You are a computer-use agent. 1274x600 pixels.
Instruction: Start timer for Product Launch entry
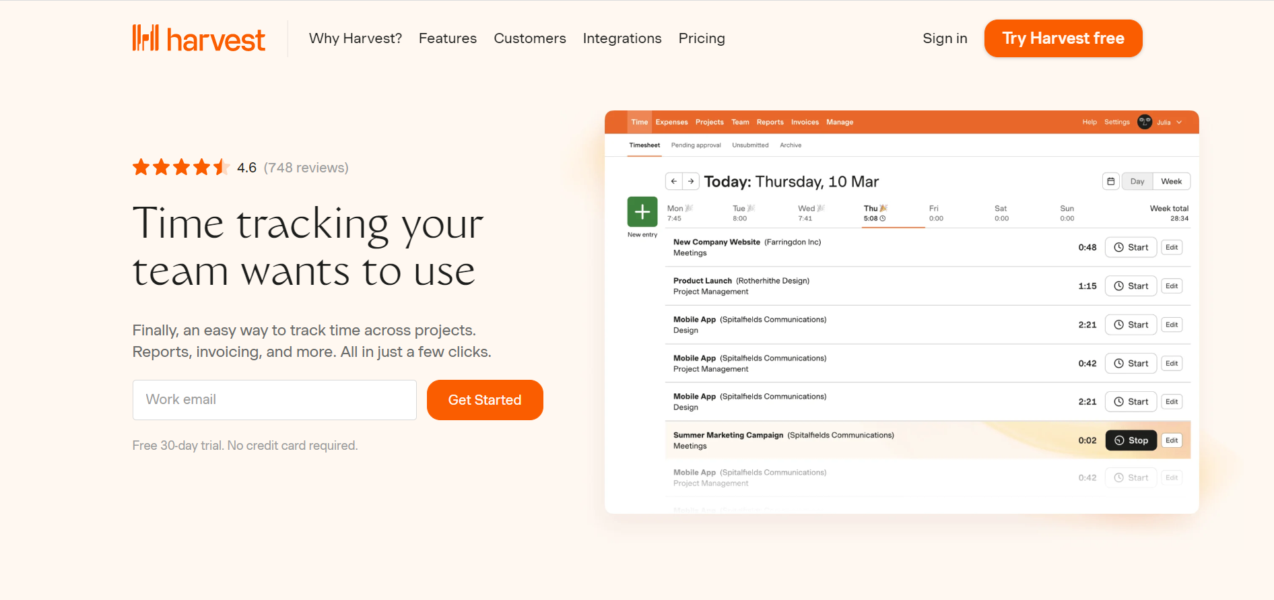pos(1131,286)
